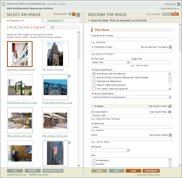Open the My Profile link
182x178 pixels.
pyautogui.click(x=52, y=4)
